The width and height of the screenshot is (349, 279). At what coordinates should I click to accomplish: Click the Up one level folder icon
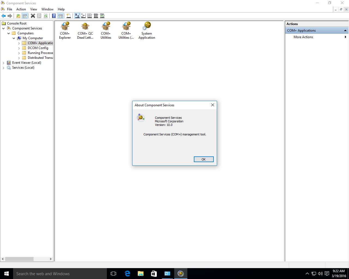[x=18, y=16]
